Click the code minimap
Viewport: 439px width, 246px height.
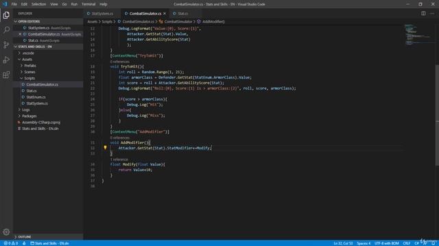pyautogui.click(x=419, y=35)
